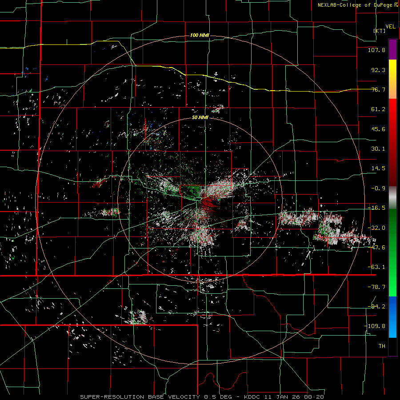
Task: Click the 107.8 value on velocity scale
Action: 376,50
